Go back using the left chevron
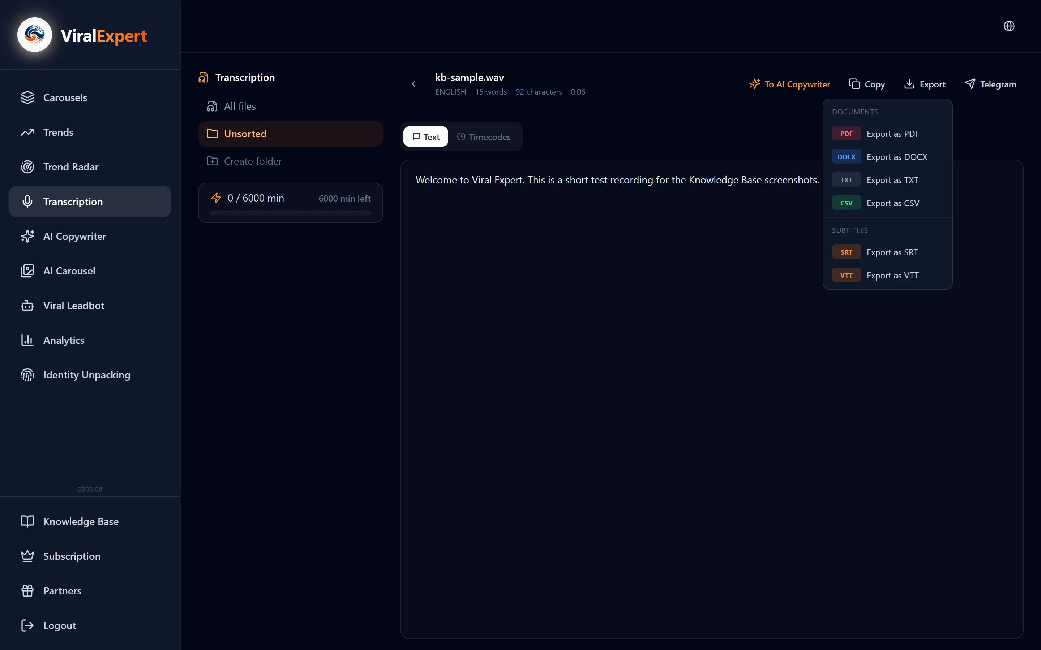1041x650 pixels. (x=414, y=84)
